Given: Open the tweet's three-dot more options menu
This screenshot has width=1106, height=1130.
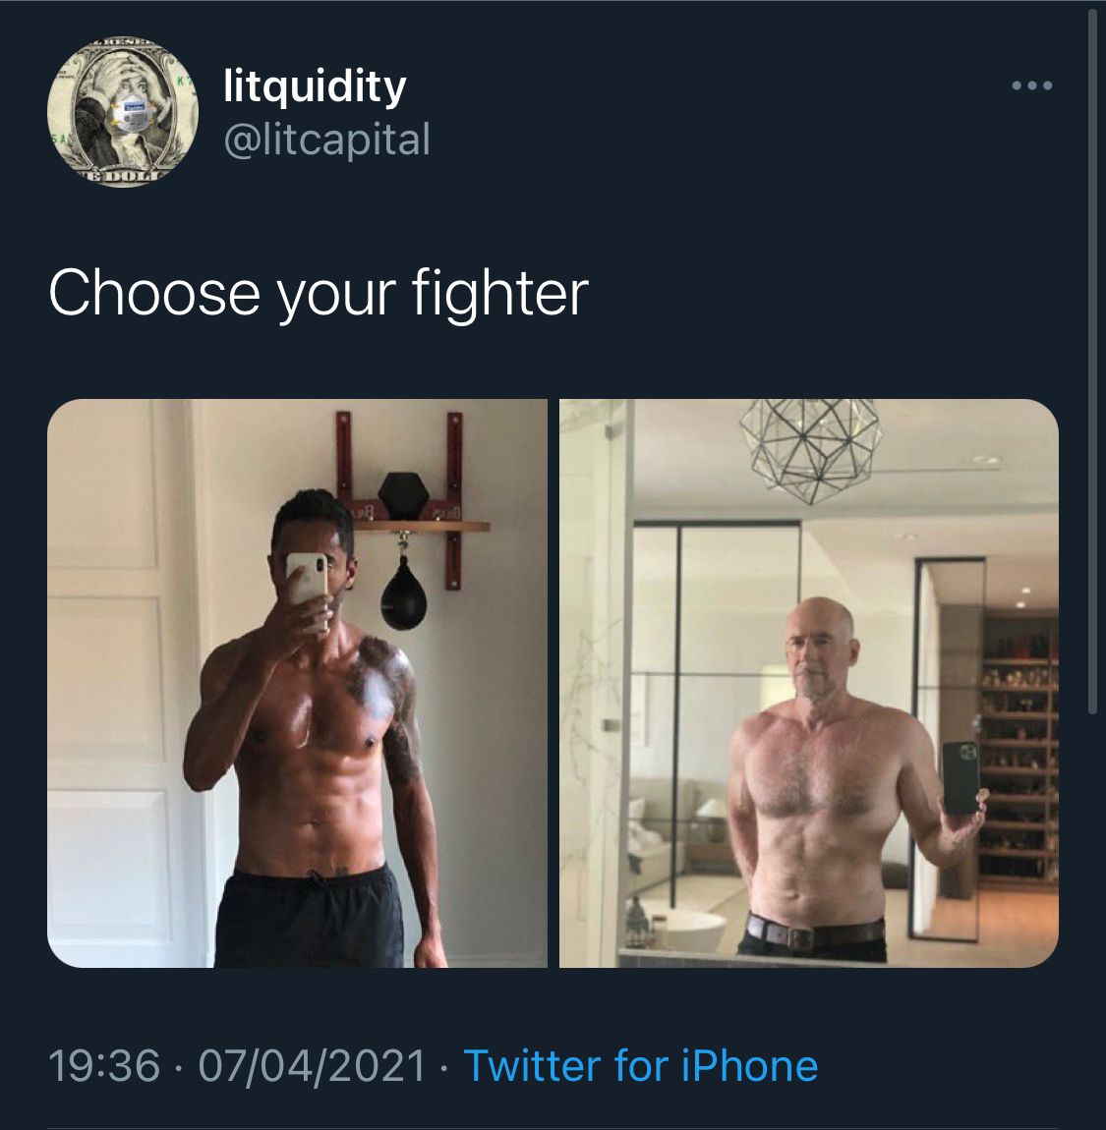Looking at the screenshot, I should coord(1031,85).
